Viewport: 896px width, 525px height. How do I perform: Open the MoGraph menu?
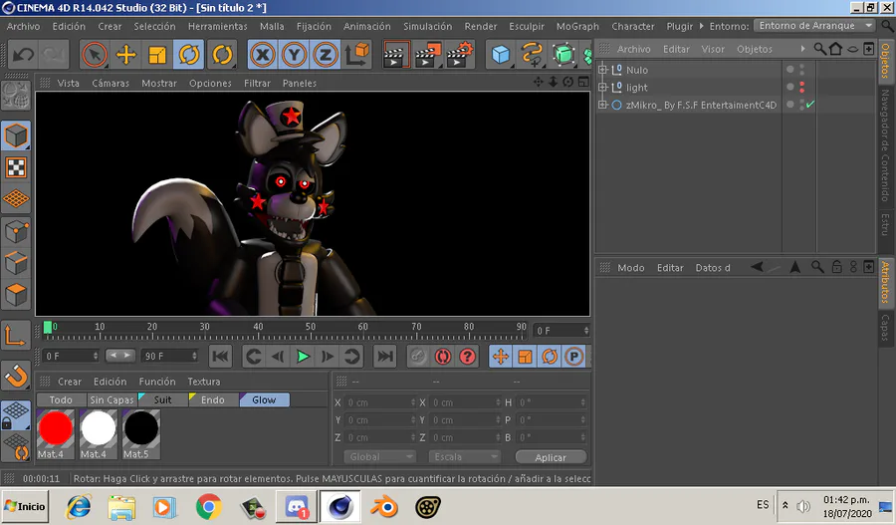577,26
